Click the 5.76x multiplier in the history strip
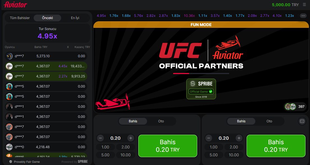310x165 pixels. 139,16
